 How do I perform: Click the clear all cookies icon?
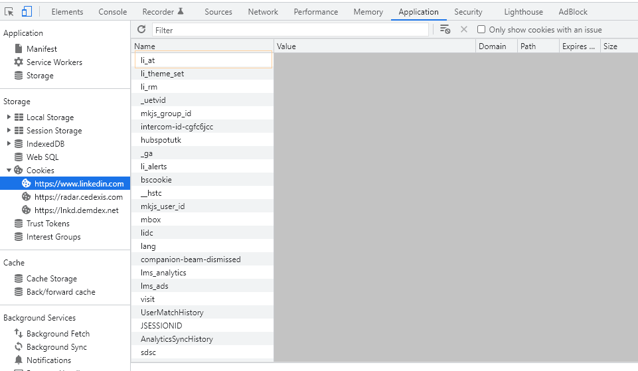445,29
